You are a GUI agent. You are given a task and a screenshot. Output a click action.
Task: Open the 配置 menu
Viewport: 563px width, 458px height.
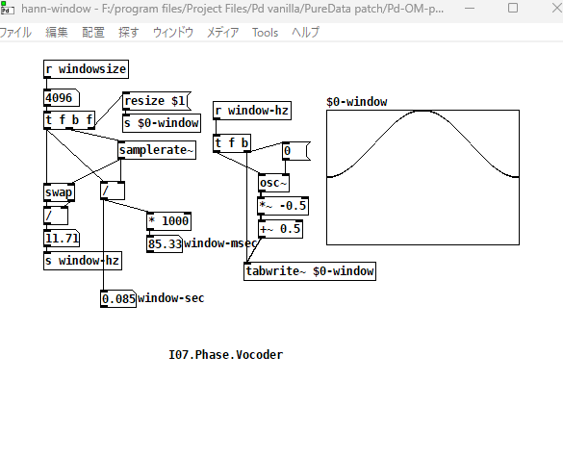(93, 33)
